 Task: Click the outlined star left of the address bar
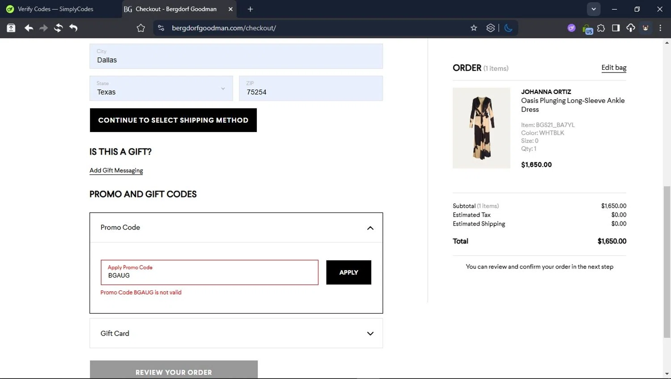point(141,28)
